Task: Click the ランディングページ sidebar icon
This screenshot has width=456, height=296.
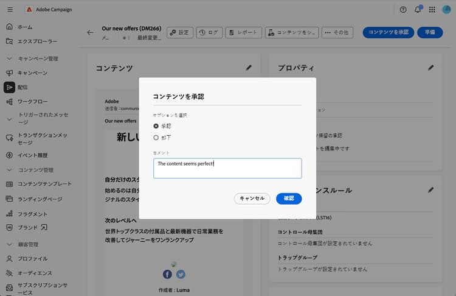Action: (9, 199)
